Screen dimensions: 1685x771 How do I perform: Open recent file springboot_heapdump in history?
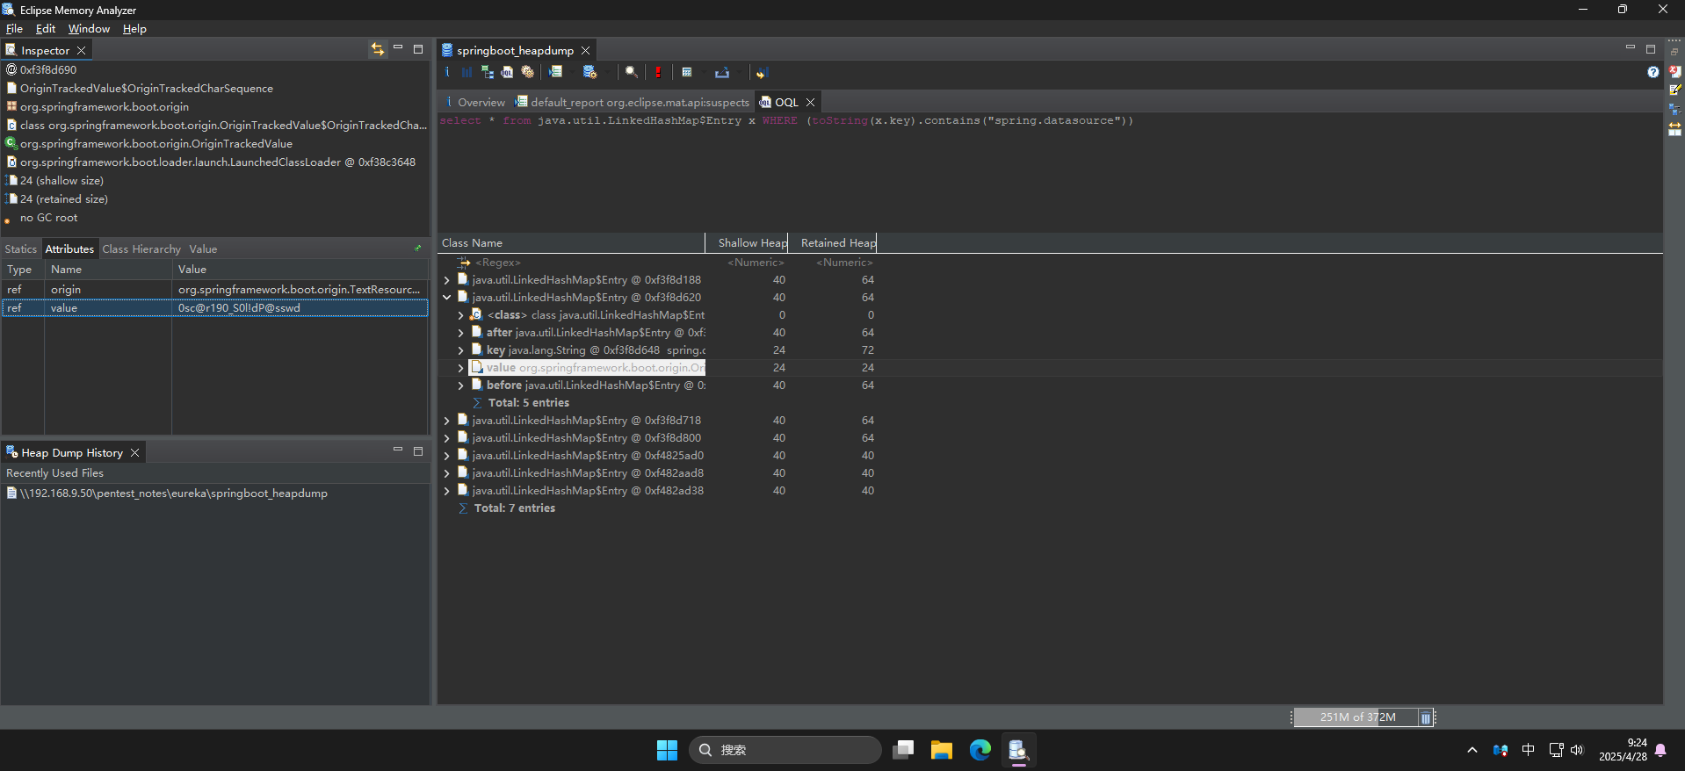pyautogui.click(x=174, y=494)
